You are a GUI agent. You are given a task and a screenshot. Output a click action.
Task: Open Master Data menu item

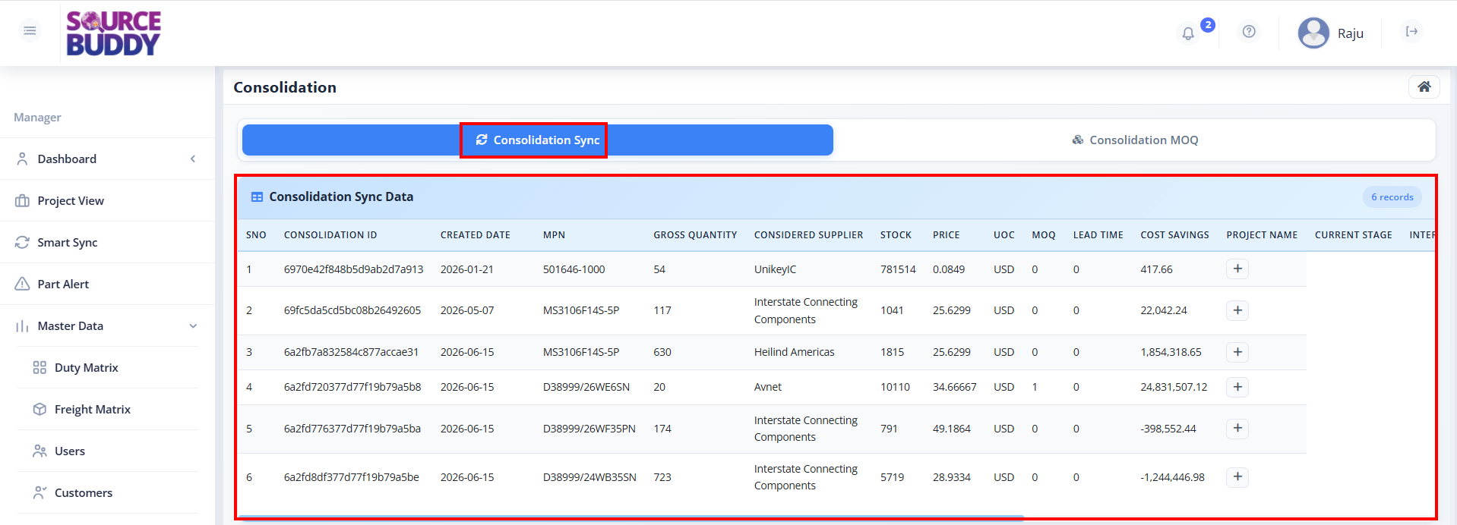(107, 325)
